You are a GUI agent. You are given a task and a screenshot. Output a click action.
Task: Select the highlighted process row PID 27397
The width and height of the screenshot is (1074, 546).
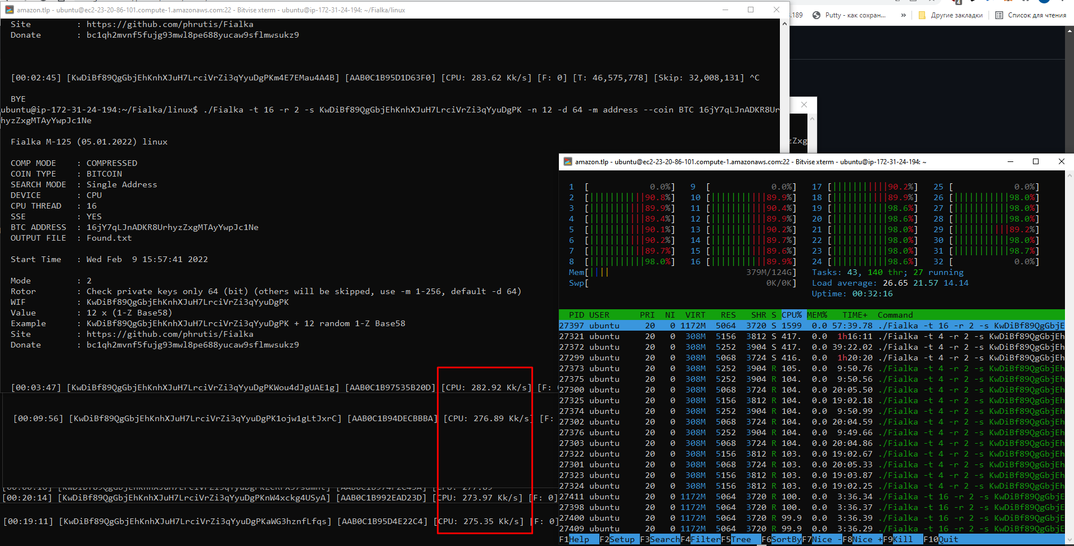tap(812, 326)
